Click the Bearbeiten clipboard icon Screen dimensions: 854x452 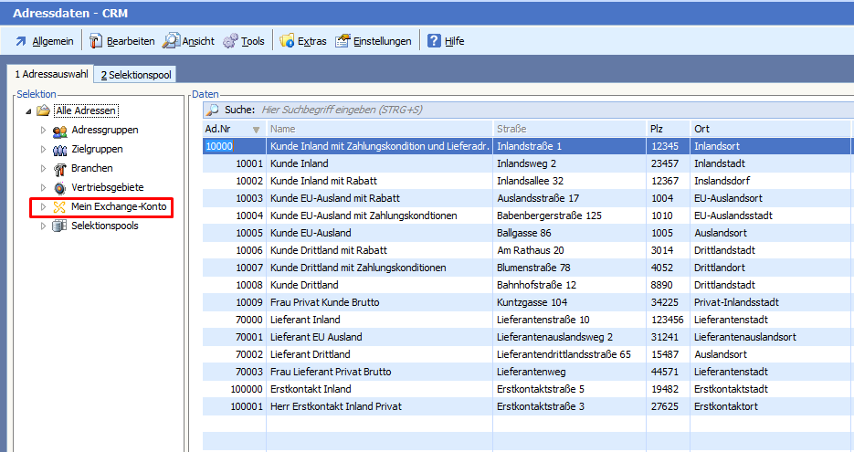tap(95, 41)
